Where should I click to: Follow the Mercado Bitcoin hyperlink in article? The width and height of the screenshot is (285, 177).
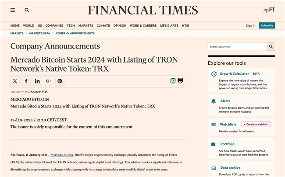pyautogui.click(x=62, y=155)
